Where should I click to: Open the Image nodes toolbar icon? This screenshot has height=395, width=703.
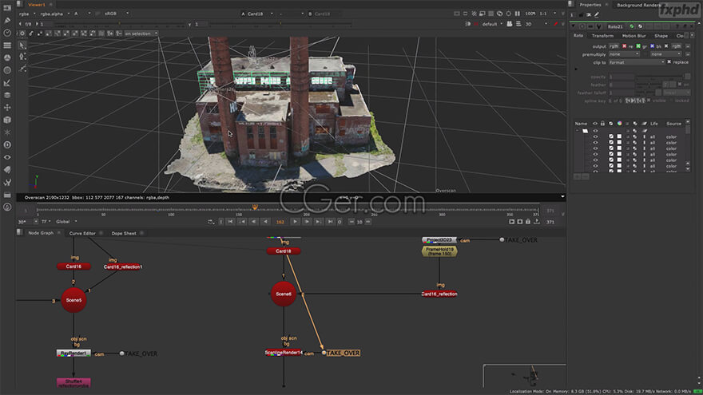coord(7,8)
